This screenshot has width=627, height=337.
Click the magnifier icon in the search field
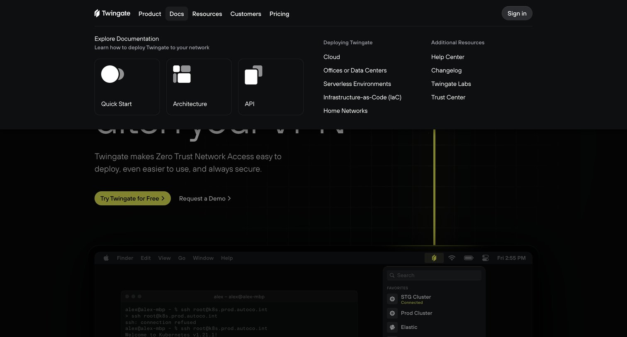click(392, 275)
